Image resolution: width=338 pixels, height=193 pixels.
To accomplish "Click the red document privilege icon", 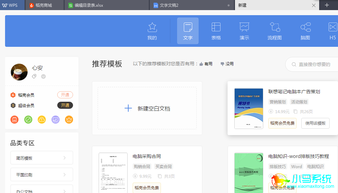I will coord(14,120).
